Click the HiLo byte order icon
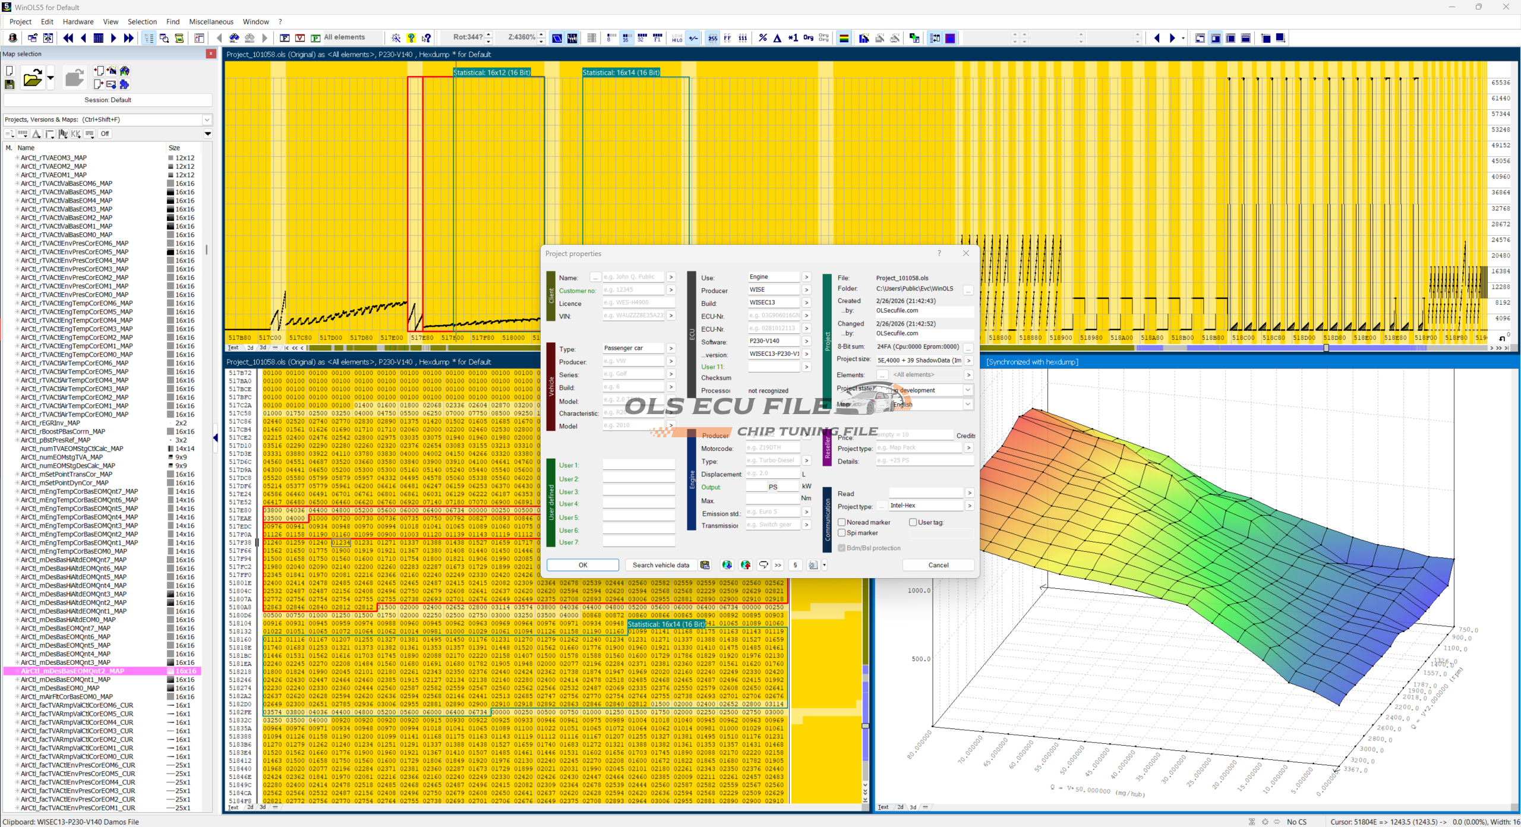The height and width of the screenshot is (827, 1521). tap(677, 38)
